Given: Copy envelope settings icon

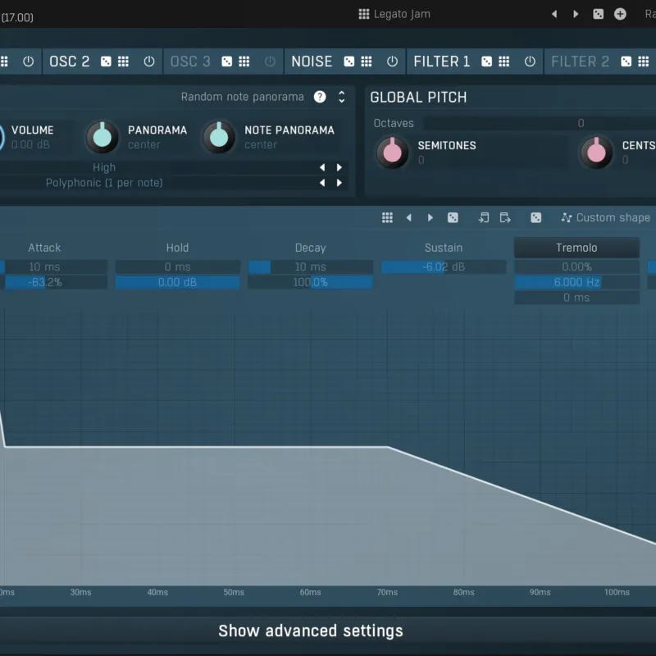Looking at the screenshot, I should [483, 217].
